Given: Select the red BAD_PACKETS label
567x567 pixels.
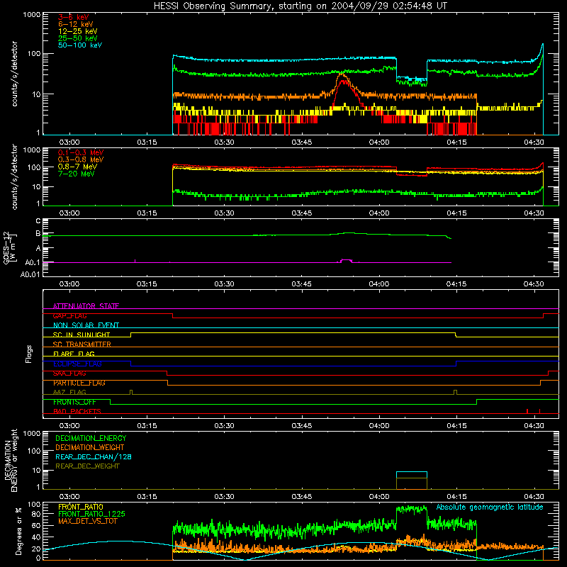Looking at the screenshot, I should (77, 411).
